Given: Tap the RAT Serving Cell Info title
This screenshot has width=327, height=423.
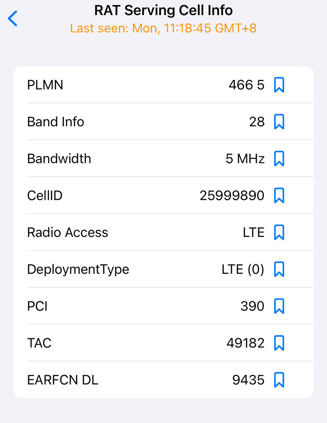Looking at the screenshot, I should coord(163,10).
